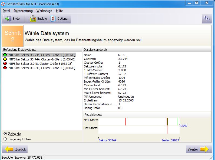Click the Optionen toolbar label
Viewport: 215px width, 160px height.
click(x=63, y=19)
